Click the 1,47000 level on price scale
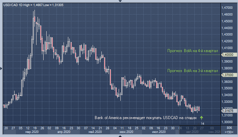 (227, 7)
